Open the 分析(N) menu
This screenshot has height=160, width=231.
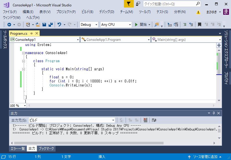coord(180,12)
